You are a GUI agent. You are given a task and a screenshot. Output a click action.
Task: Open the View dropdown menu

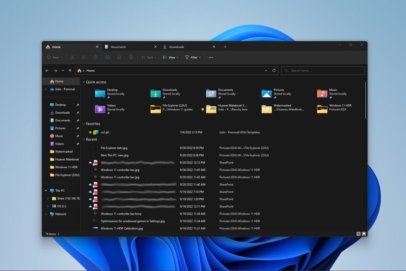pos(169,58)
